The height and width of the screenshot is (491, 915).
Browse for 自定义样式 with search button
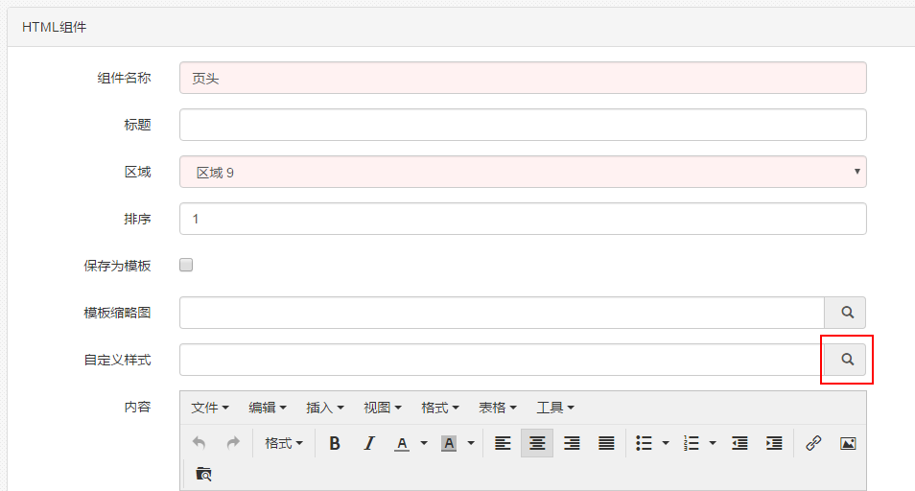[847, 360]
